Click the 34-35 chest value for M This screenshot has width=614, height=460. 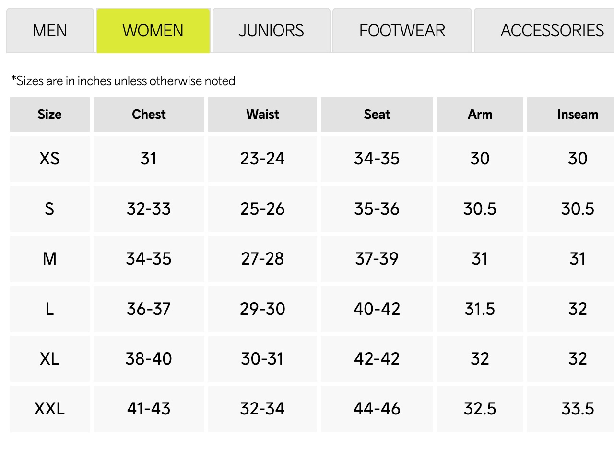click(149, 259)
